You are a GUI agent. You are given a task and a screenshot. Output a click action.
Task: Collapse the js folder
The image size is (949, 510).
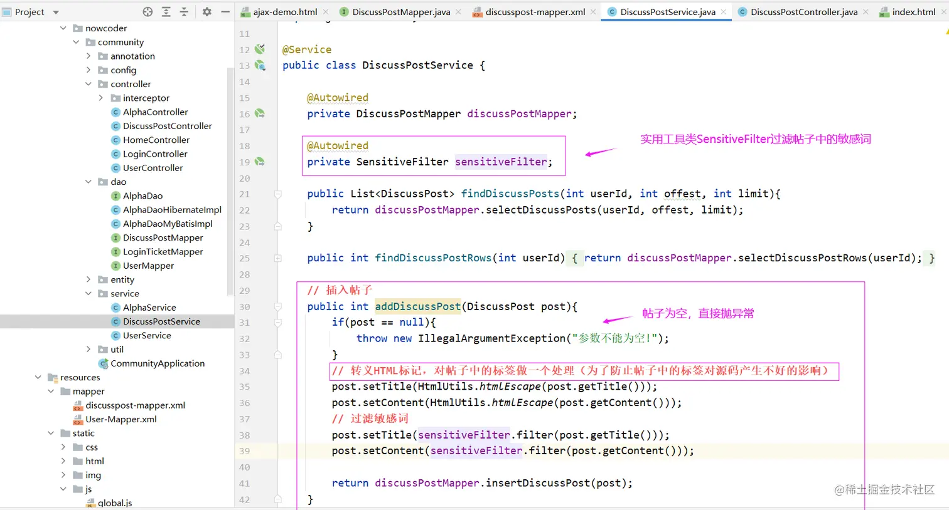coord(63,489)
